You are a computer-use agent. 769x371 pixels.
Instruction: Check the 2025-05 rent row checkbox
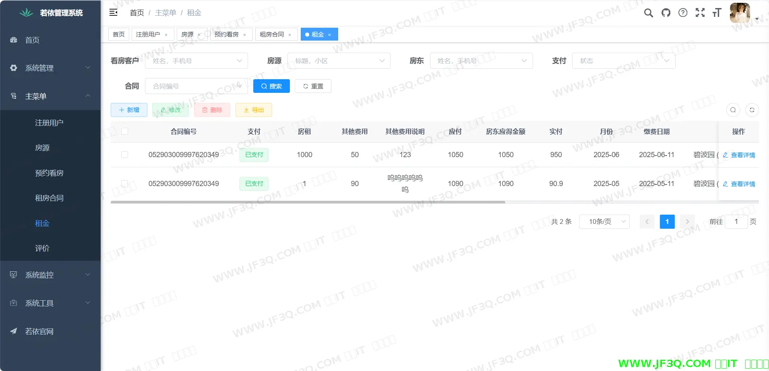(125, 184)
